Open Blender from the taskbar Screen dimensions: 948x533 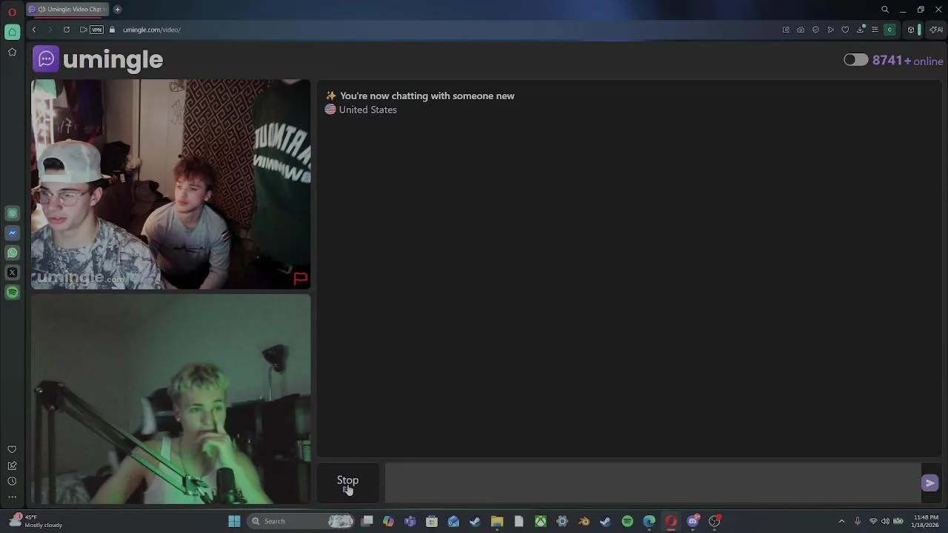pos(584,521)
